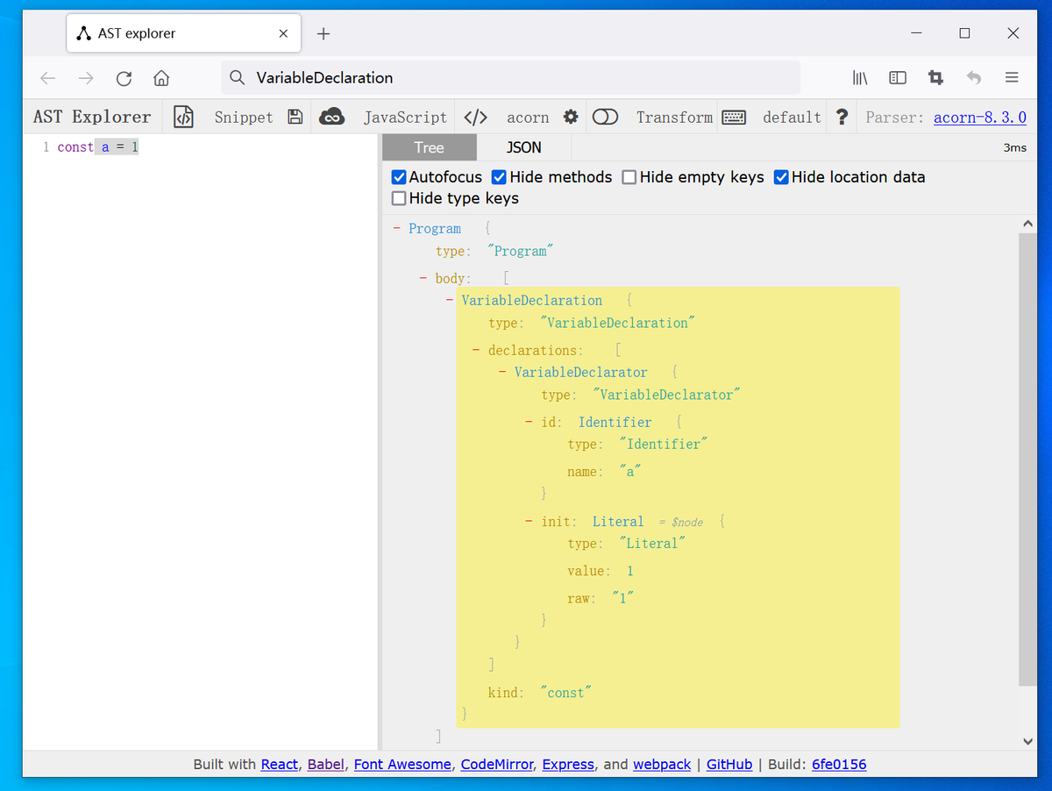Open the GitHub link in footer
Image resolution: width=1052 pixels, height=791 pixels.
tap(729, 764)
